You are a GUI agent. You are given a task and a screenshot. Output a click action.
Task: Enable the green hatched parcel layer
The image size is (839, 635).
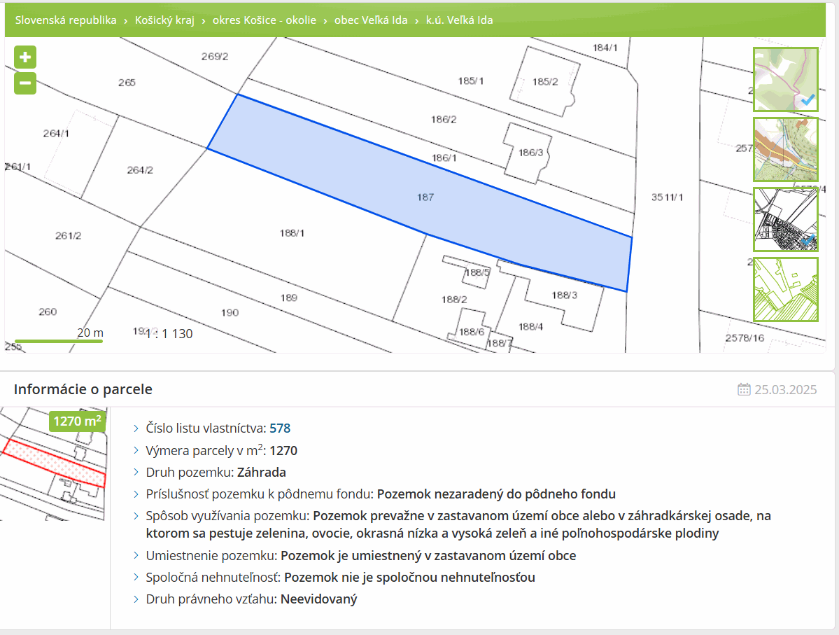coord(785,290)
